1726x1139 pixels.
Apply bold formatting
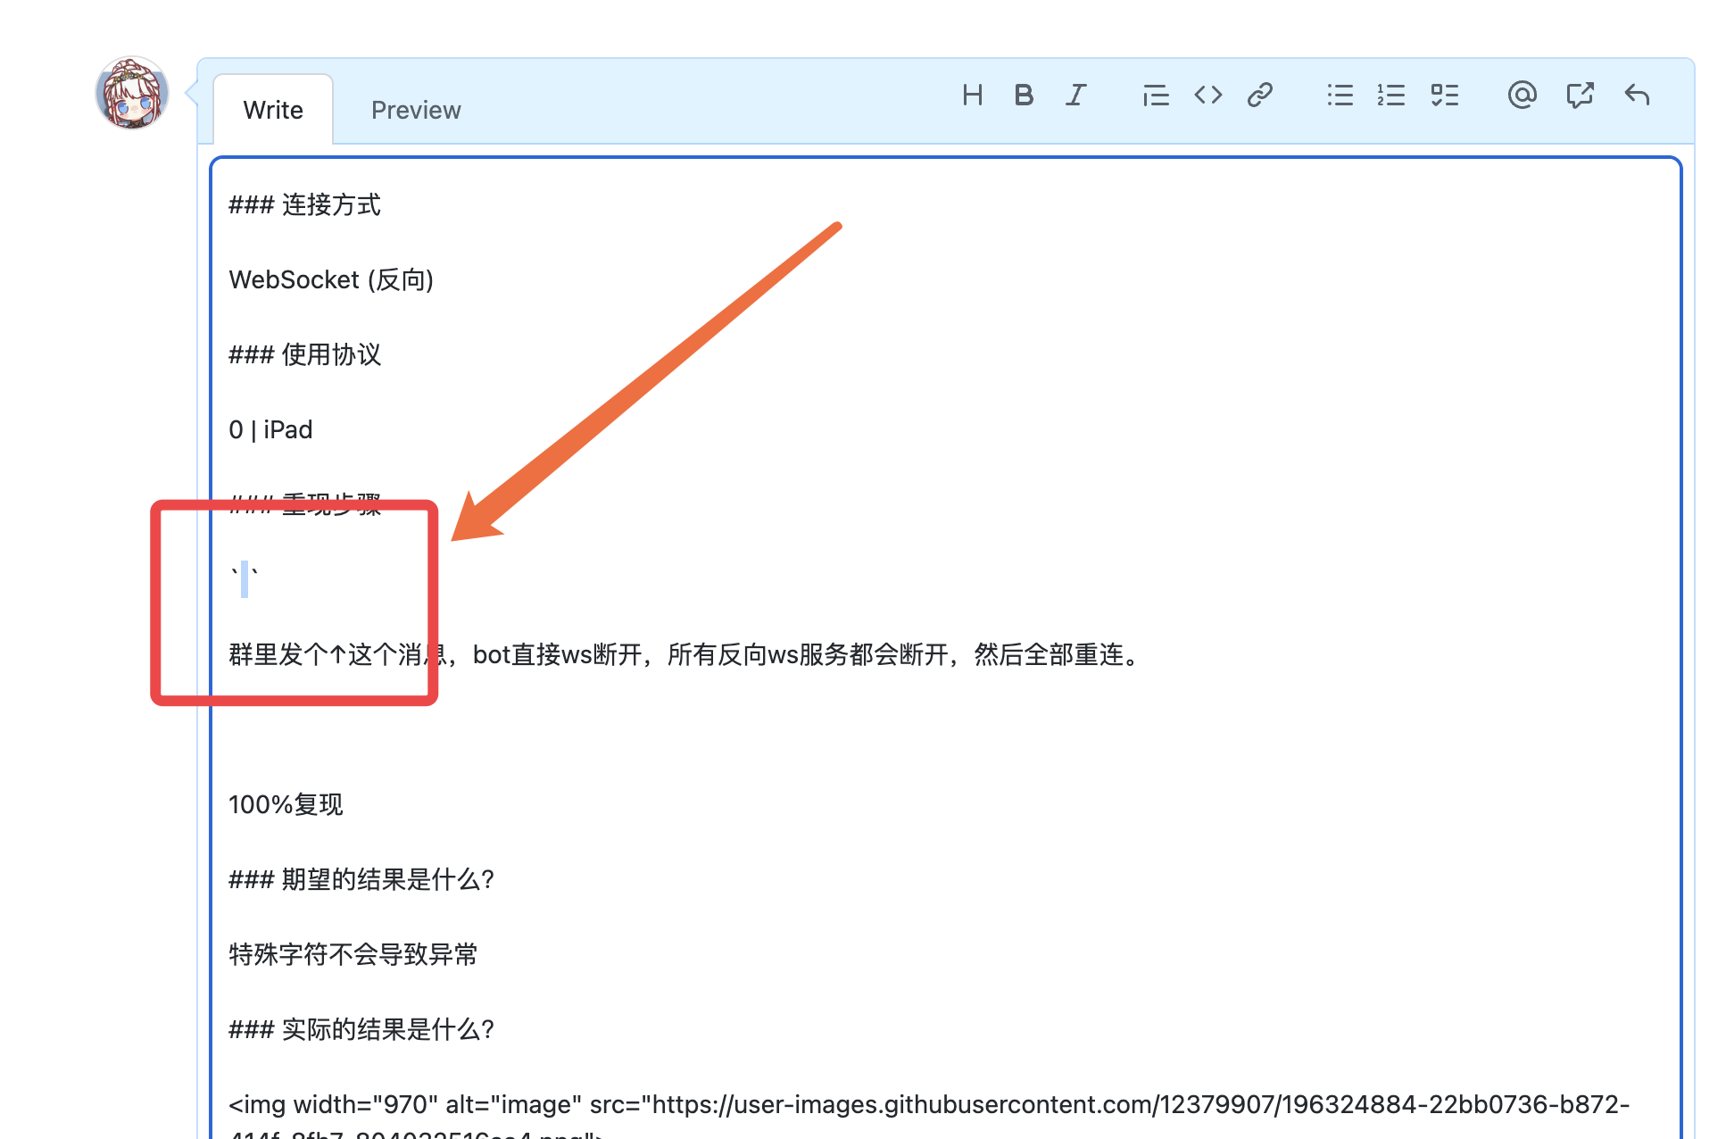[1024, 95]
